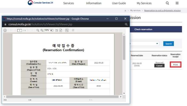187x106 pixels.
Task: Click the reserved date 2022-06-09 table cell
Action: tap(137, 64)
